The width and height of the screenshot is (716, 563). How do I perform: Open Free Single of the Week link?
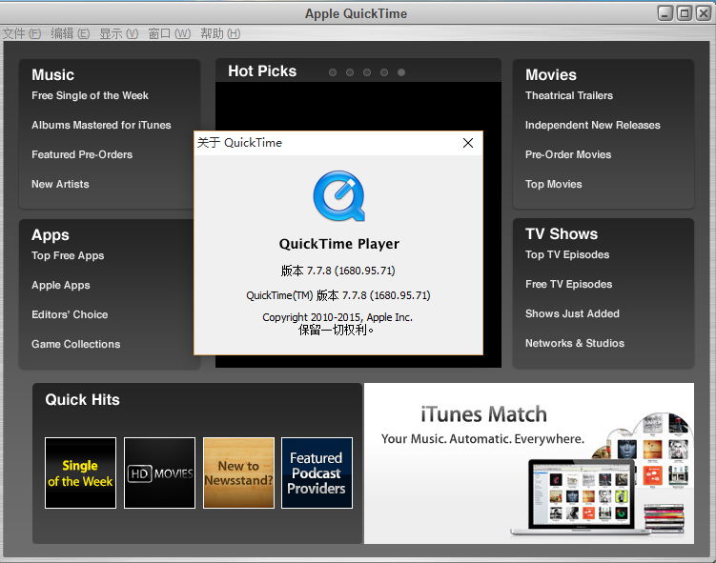click(90, 95)
